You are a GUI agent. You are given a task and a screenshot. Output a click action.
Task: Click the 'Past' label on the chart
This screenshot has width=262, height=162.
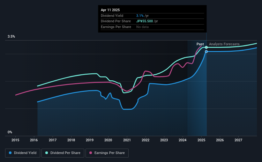[200, 44]
